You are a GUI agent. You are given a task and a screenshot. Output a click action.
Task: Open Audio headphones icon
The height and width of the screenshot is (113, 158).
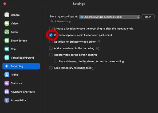(x=7, y=32)
